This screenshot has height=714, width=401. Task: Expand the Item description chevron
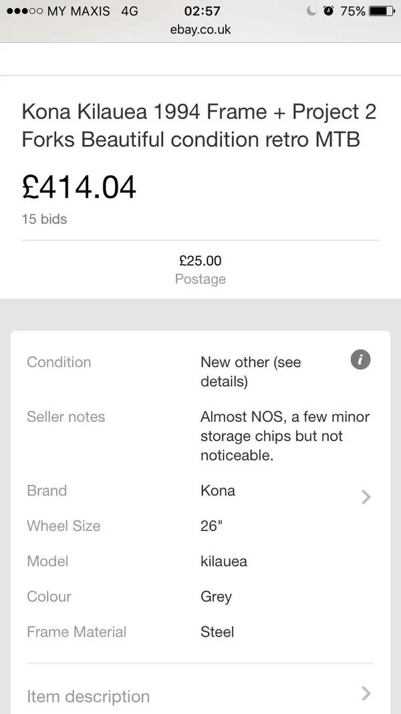pyautogui.click(x=366, y=693)
